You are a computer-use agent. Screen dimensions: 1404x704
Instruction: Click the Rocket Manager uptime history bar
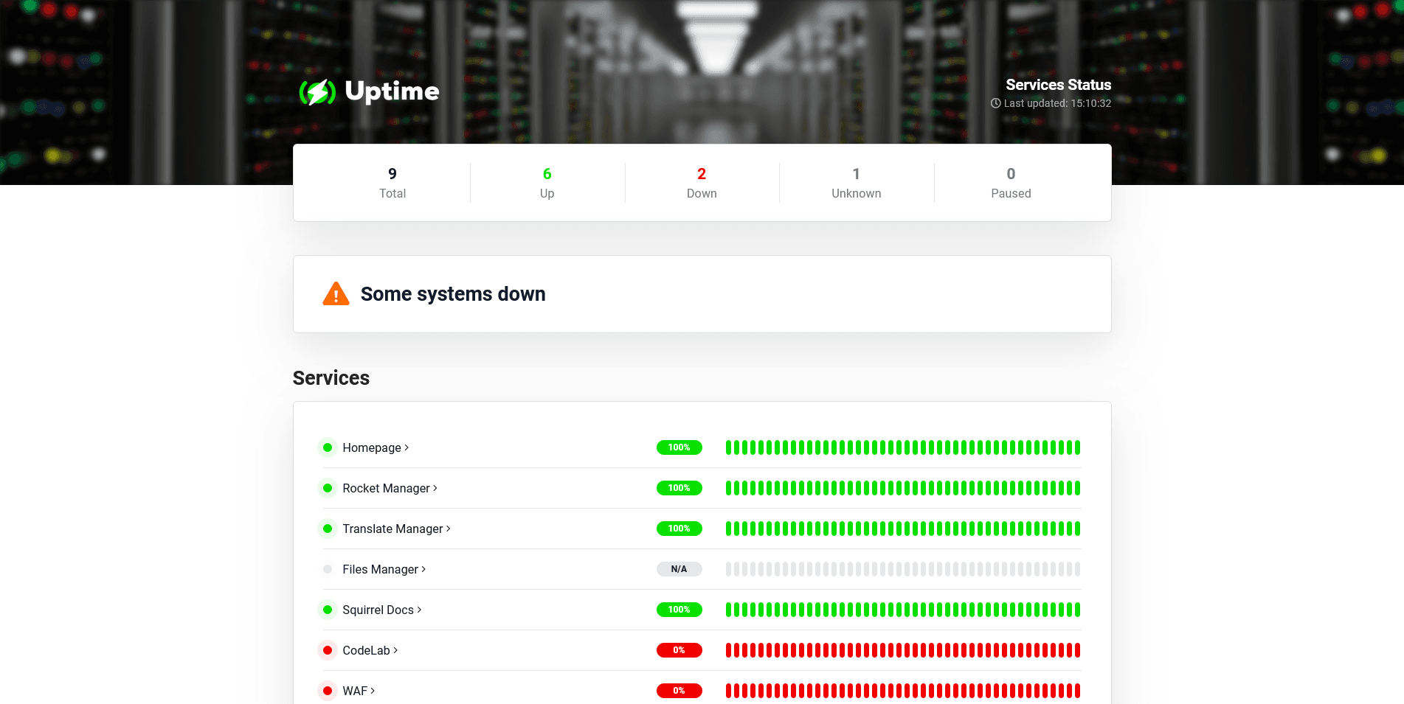click(x=903, y=488)
